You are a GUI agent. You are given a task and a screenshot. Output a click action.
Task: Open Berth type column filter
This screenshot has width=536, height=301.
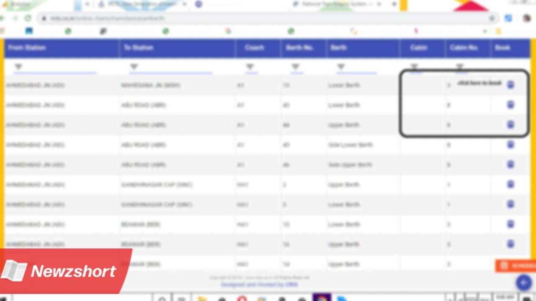click(341, 66)
